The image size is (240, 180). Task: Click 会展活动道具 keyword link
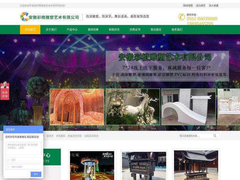[x=91, y=136]
